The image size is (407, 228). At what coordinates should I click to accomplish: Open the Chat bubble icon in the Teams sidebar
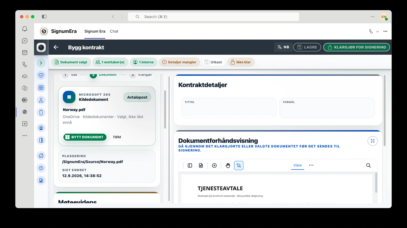[25, 41]
